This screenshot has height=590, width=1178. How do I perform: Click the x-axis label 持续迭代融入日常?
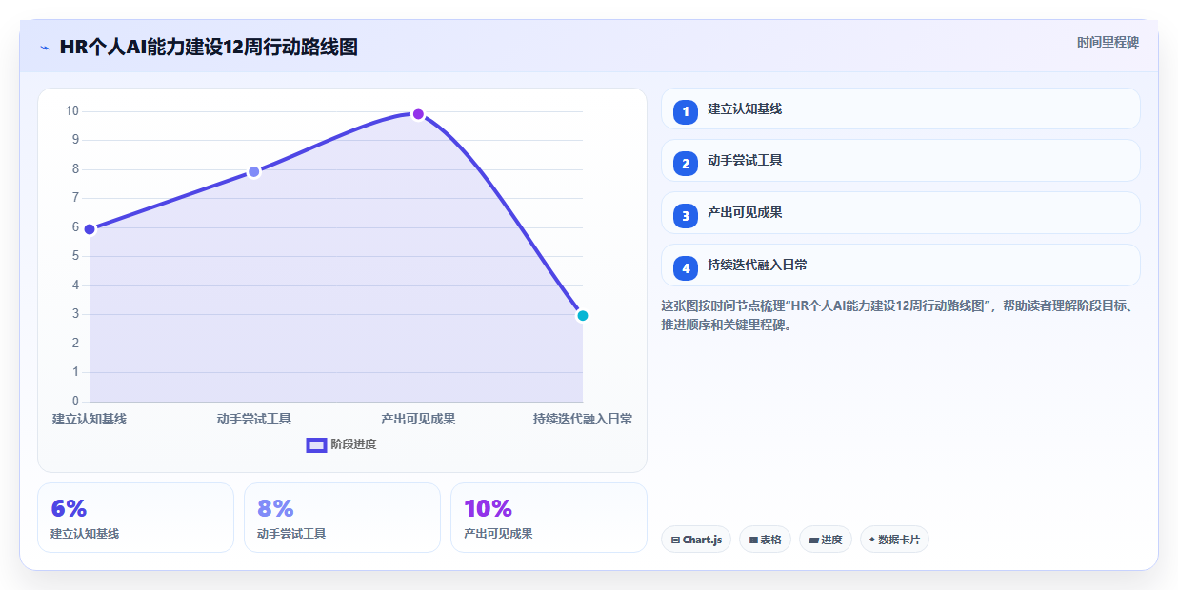coord(583,419)
